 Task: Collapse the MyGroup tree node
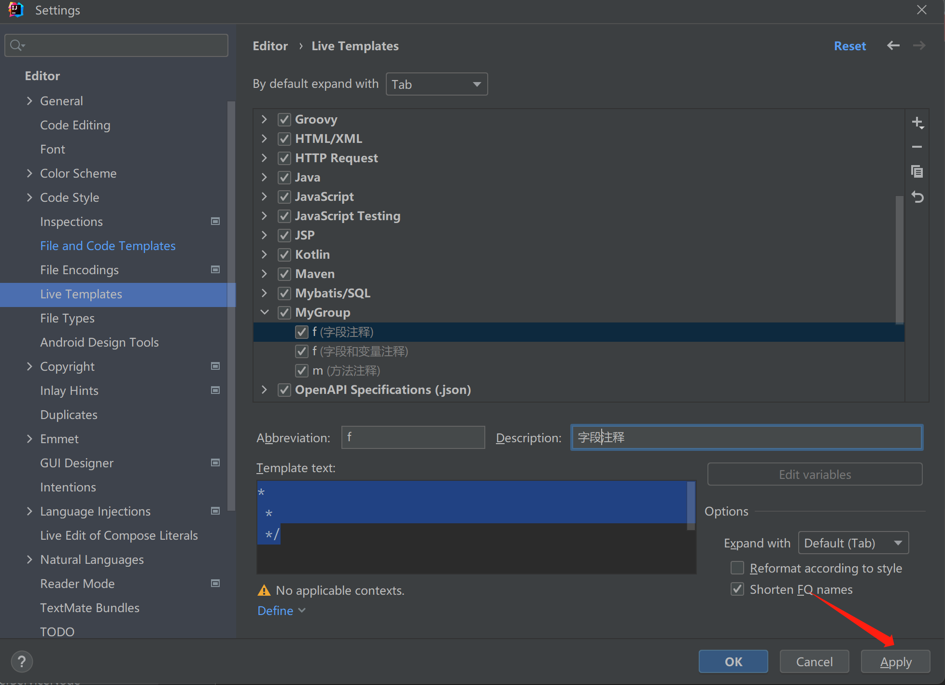[265, 312]
